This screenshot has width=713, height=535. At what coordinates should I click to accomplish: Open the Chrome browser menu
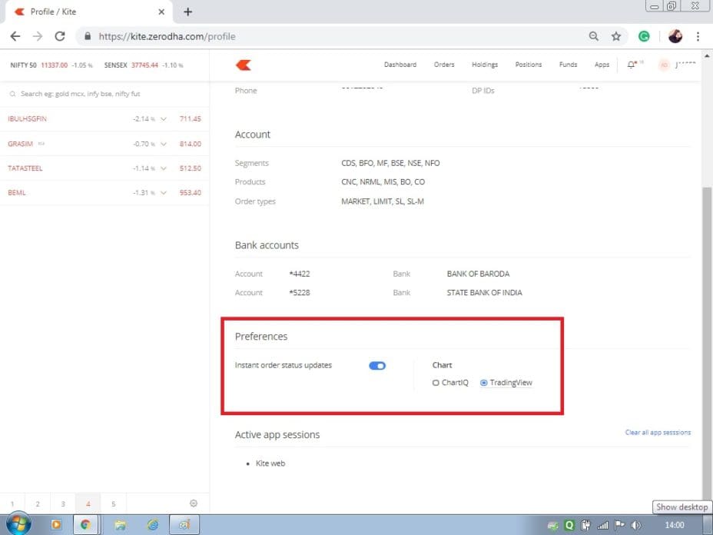click(x=697, y=36)
